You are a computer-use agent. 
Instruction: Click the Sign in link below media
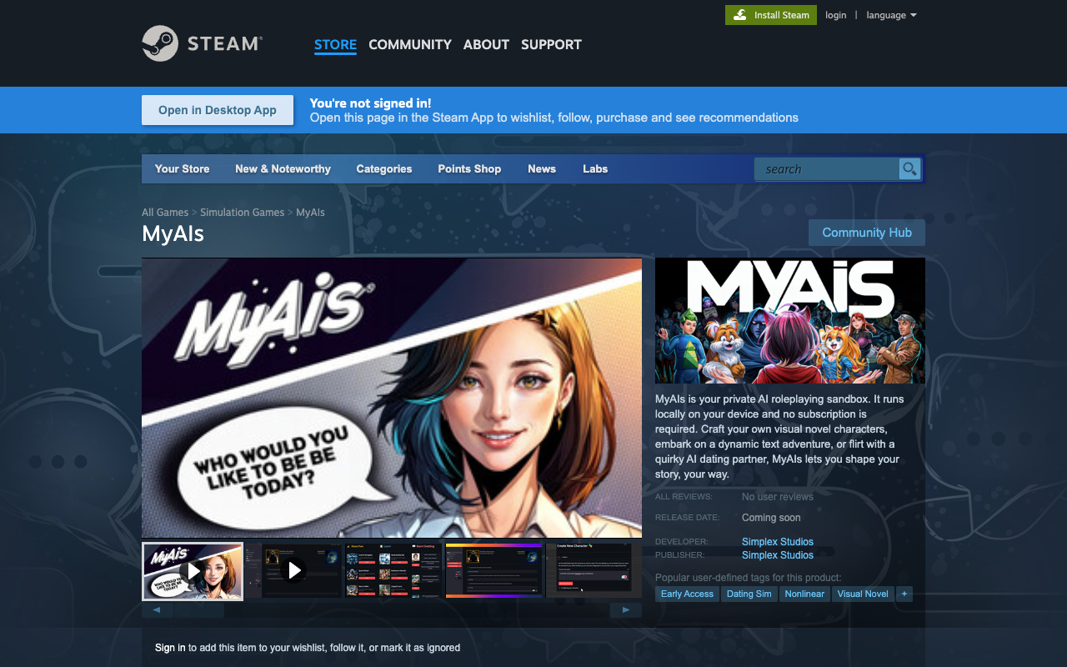pos(170,648)
